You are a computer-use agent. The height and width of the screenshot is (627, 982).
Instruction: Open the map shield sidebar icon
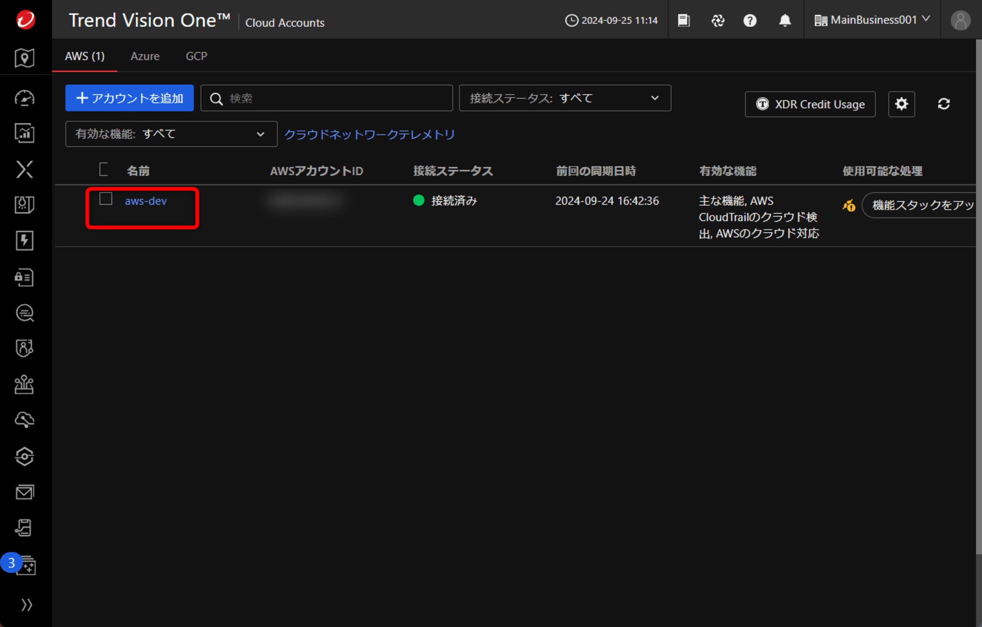[25, 58]
